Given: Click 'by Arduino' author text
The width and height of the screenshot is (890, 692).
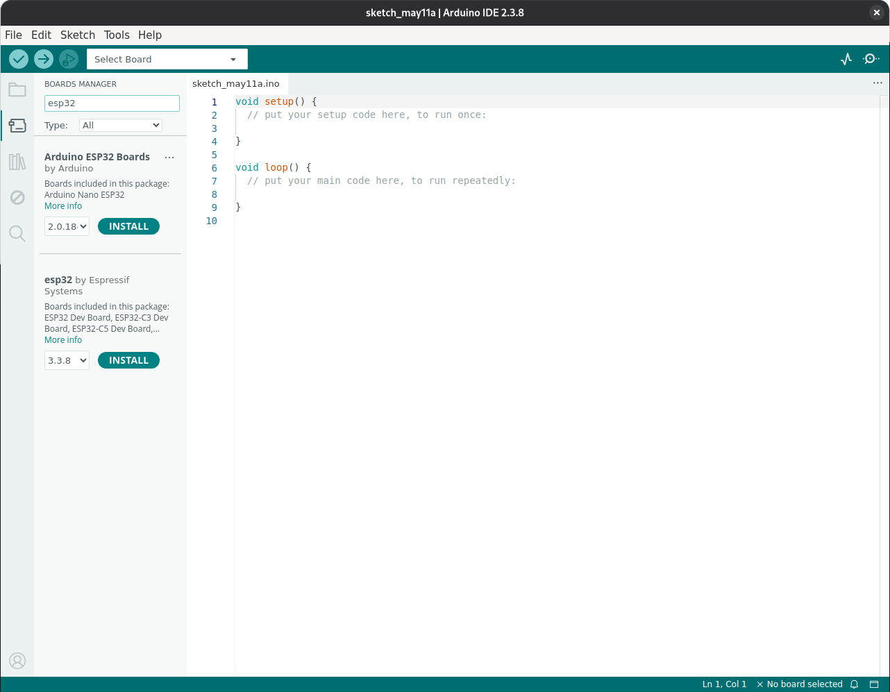Looking at the screenshot, I should tap(69, 168).
